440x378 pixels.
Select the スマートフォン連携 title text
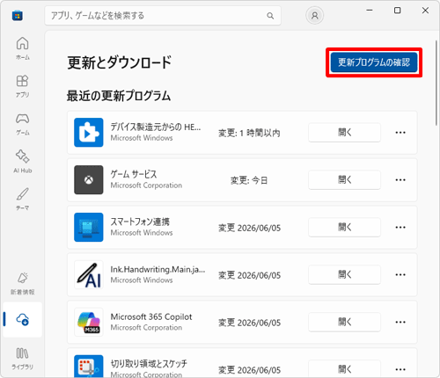click(x=140, y=222)
